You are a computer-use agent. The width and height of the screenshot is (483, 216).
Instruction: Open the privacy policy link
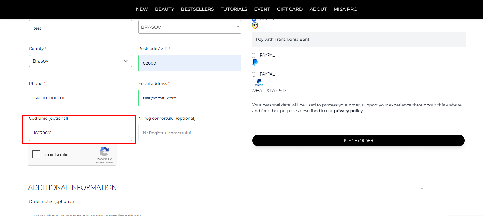[348, 111]
